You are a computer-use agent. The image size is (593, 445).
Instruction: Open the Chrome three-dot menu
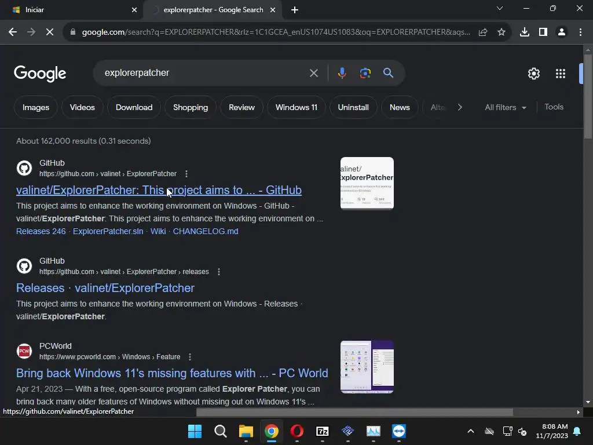coord(580,32)
